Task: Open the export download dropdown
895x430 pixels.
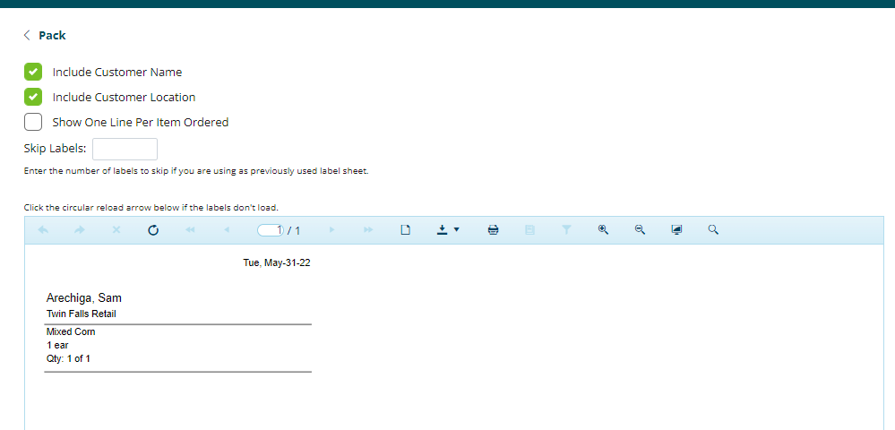Action: [x=447, y=230]
